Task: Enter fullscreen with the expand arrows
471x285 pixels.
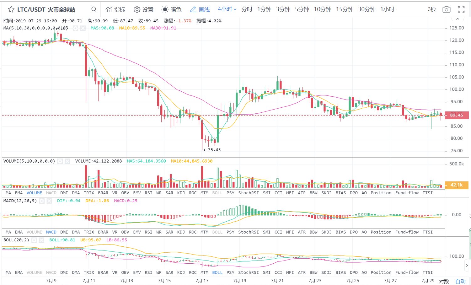Action: tap(461, 9)
